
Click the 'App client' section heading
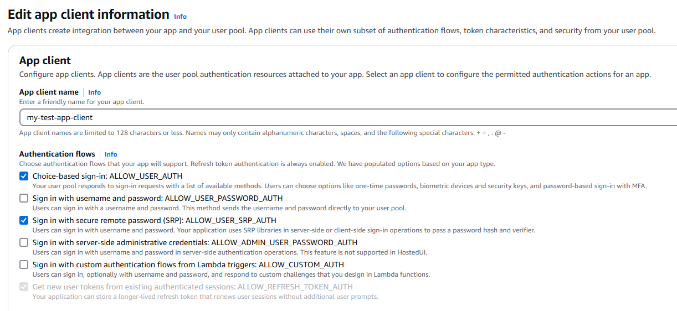45,60
